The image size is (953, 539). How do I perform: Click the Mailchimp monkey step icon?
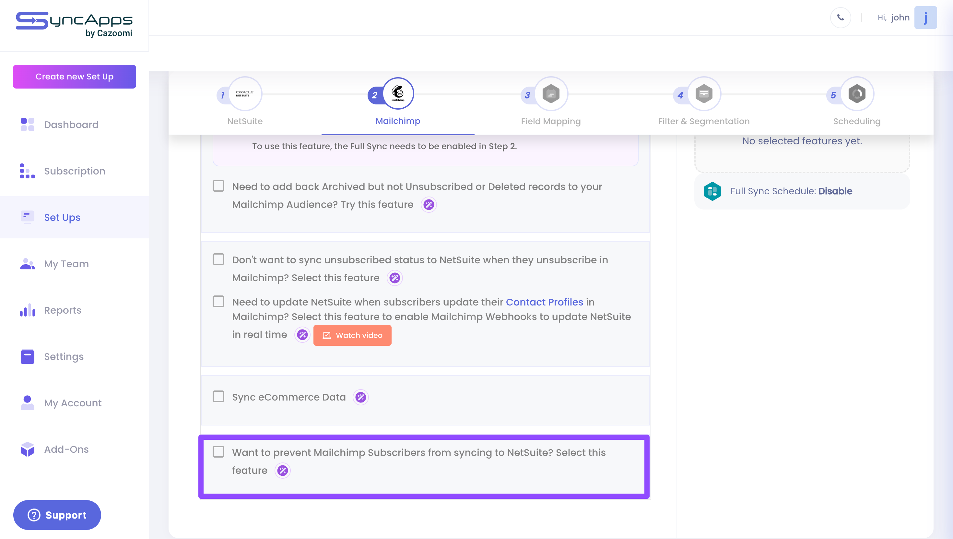[398, 93]
